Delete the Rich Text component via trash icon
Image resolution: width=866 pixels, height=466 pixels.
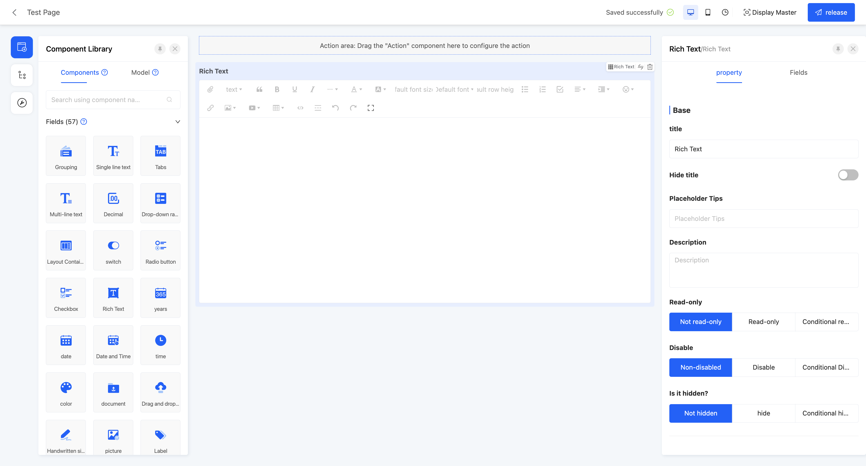coord(650,67)
